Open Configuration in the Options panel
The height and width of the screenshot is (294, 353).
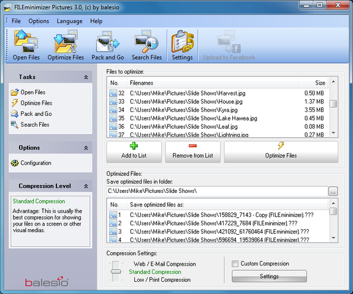31,163
